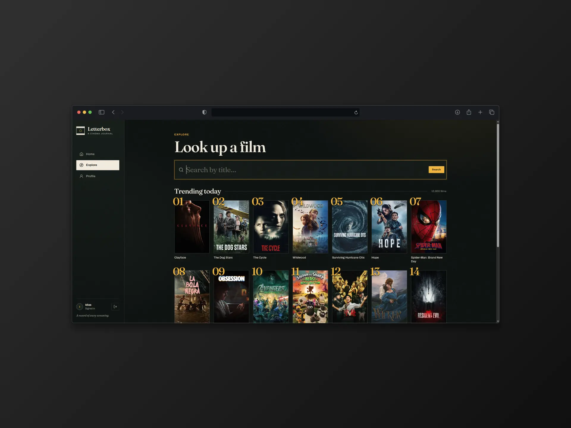Click the page's vertical scrollbar

point(498,185)
